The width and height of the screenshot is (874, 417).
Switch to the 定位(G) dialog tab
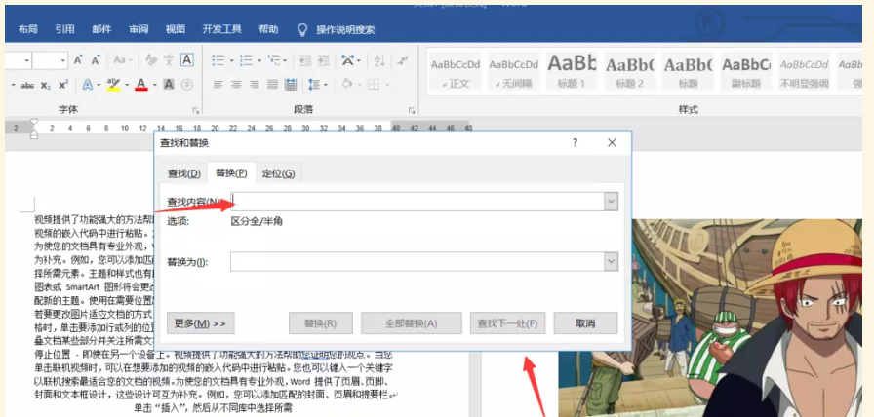278,173
